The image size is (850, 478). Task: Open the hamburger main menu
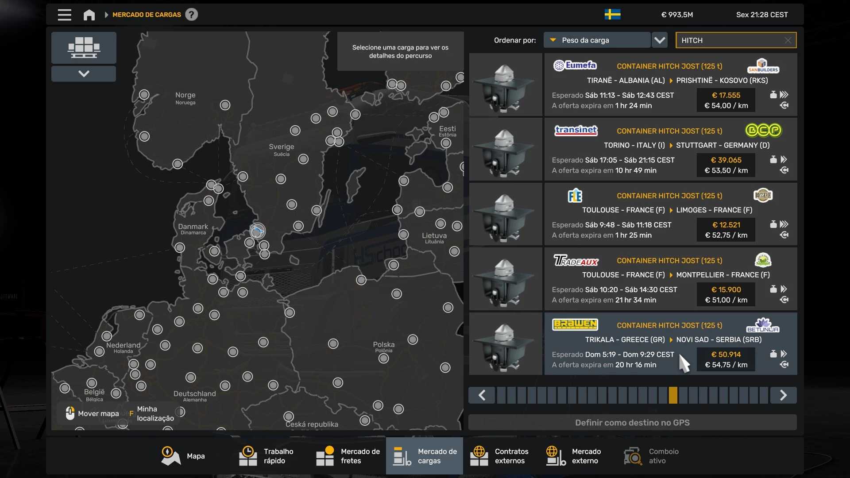64,15
